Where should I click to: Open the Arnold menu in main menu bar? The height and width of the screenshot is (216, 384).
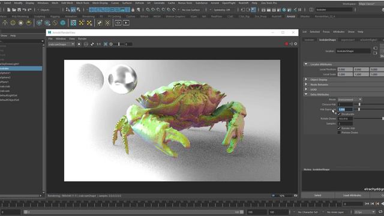coord(215,3)
